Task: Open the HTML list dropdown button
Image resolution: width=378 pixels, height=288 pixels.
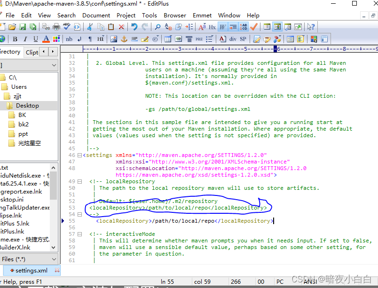Action: point(209,39)
